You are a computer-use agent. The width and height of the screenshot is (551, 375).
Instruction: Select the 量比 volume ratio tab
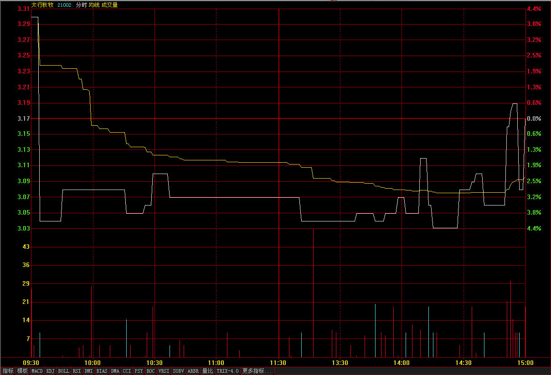point(208,371)
